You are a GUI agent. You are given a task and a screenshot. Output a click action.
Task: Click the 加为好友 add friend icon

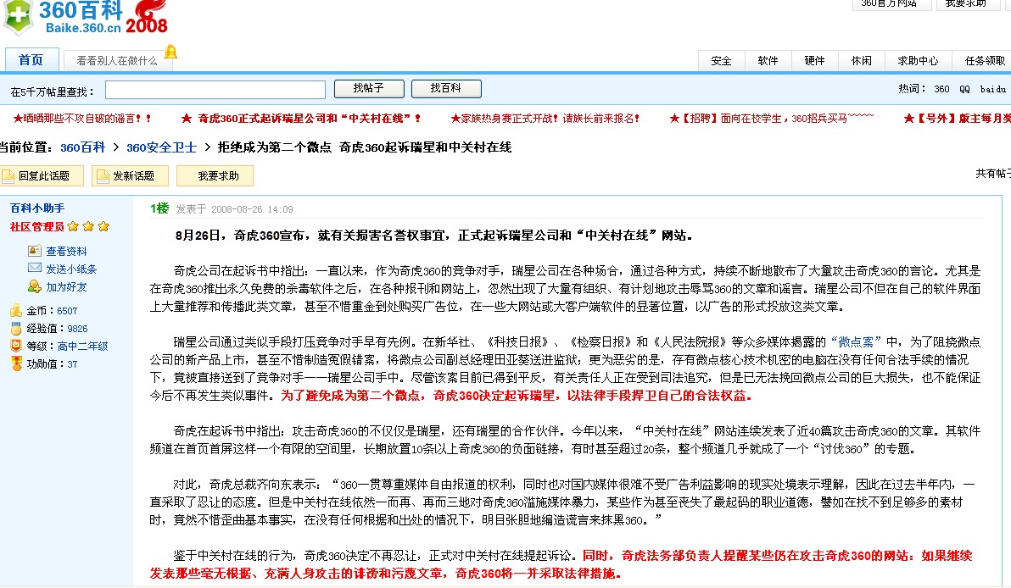coord(35,286)
